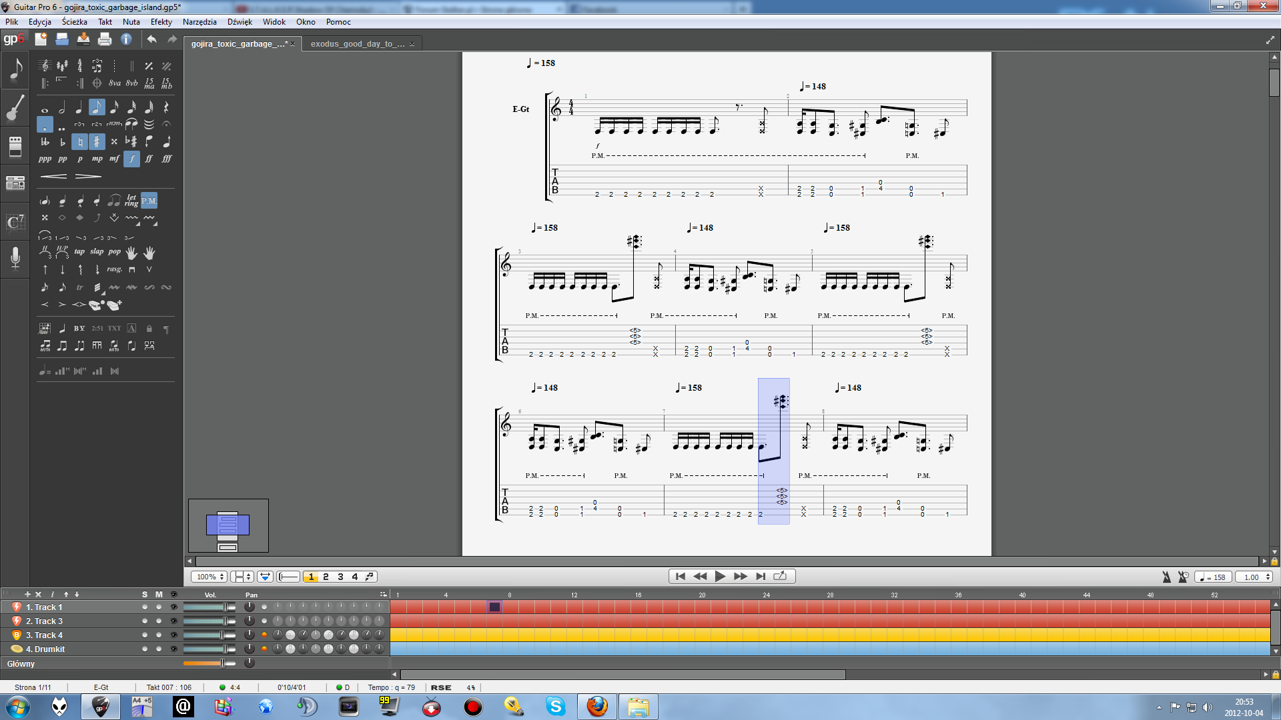This screenshot has height=720, width=1281.
Task: Choose fortissimo ff dynamic
Action: coord(149,159)
